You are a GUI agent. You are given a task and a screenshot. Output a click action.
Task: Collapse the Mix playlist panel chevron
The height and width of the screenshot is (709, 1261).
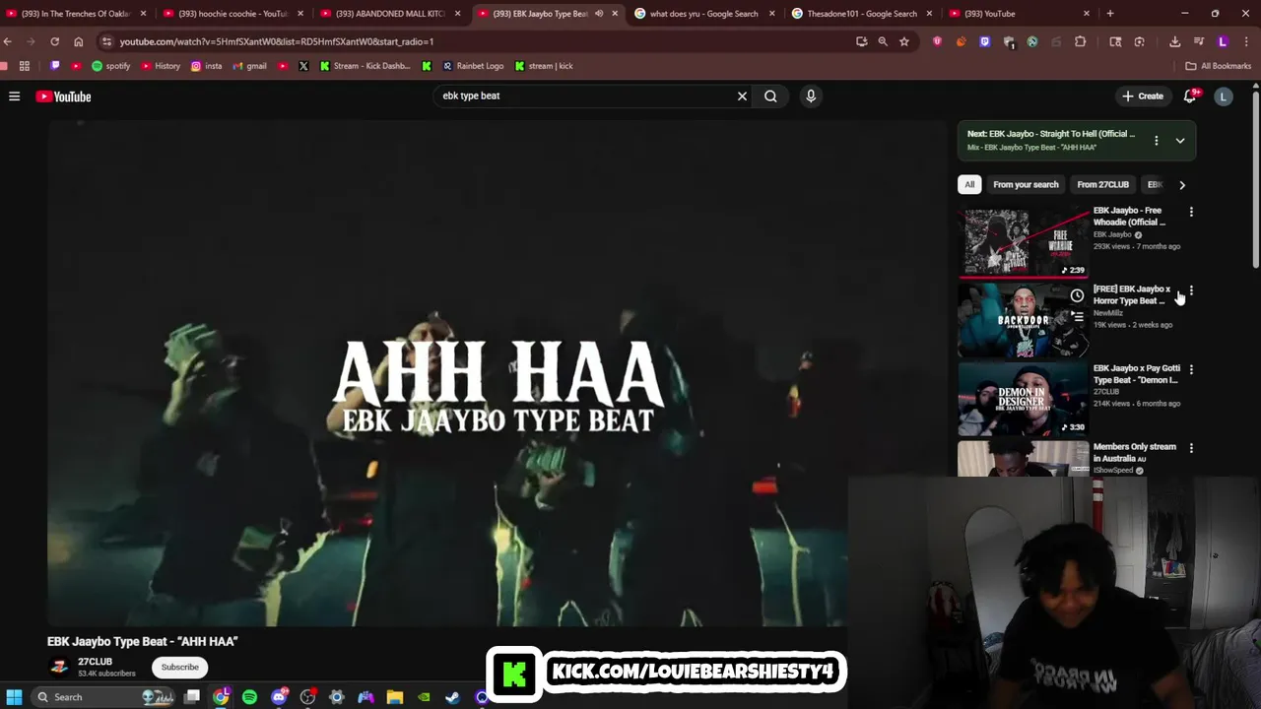[x=1179, y=141]
